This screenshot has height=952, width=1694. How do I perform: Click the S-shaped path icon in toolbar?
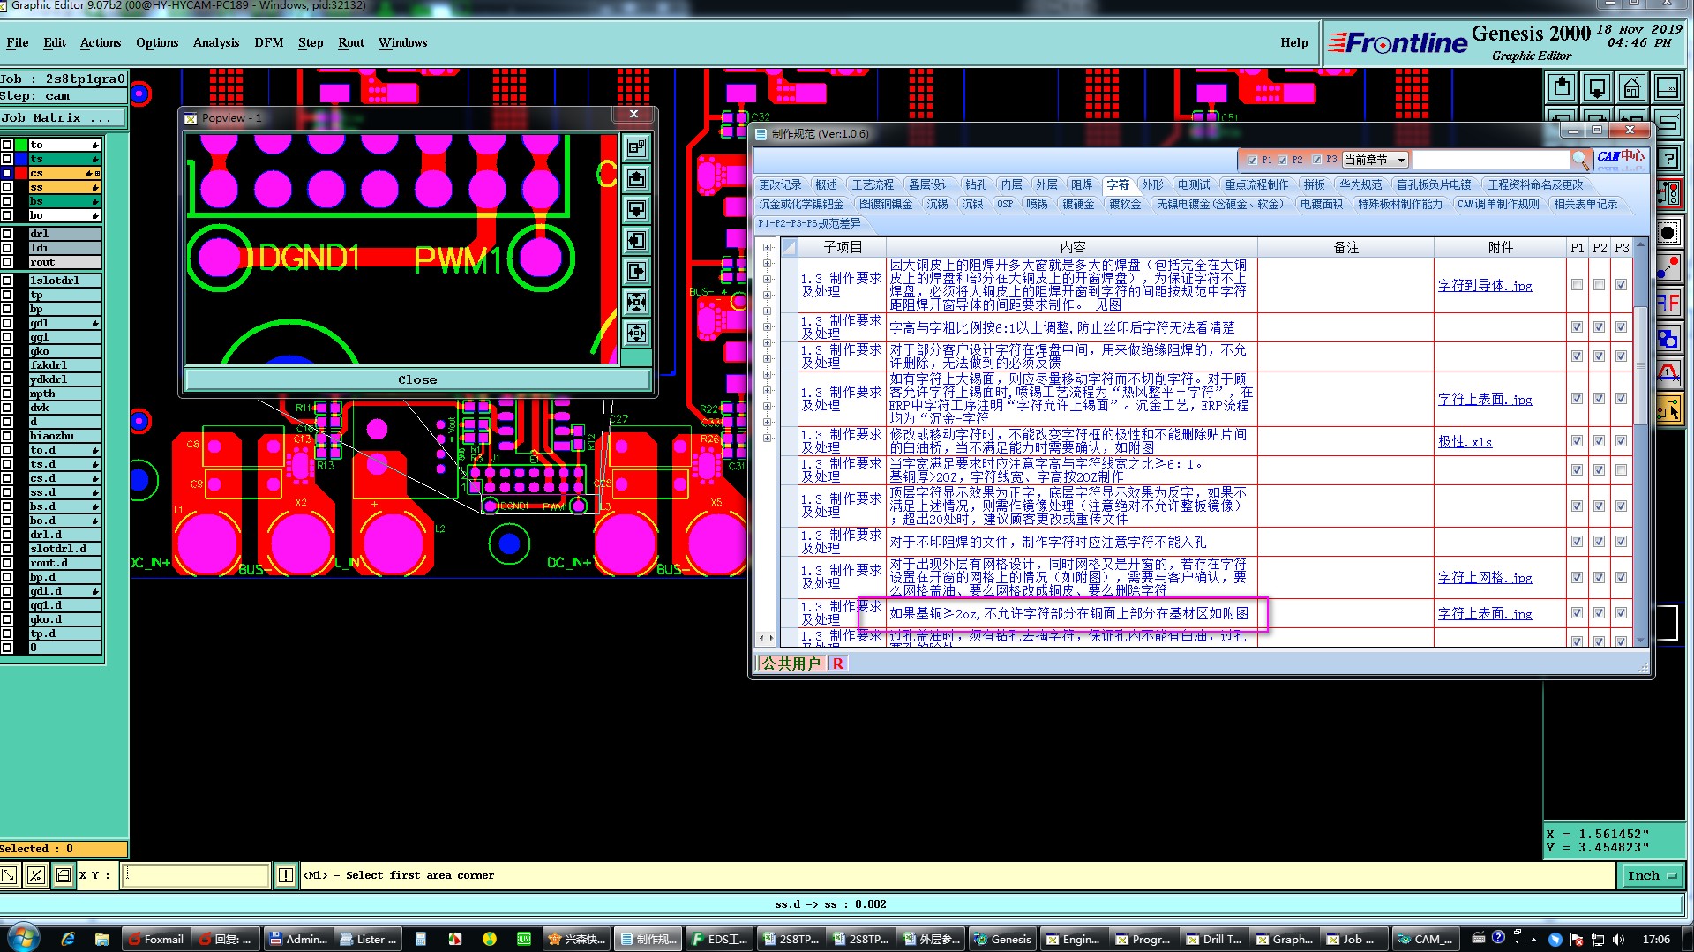point(1667,122)
